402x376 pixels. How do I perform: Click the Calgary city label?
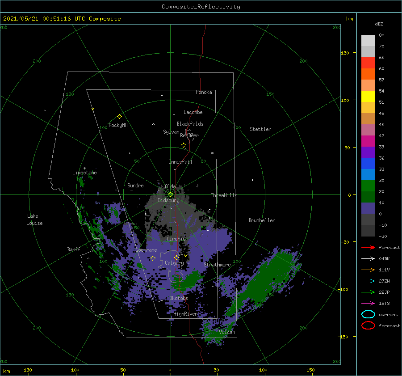click(174, 263)
